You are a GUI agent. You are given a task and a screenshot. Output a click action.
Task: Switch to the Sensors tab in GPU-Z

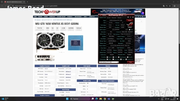109,18
